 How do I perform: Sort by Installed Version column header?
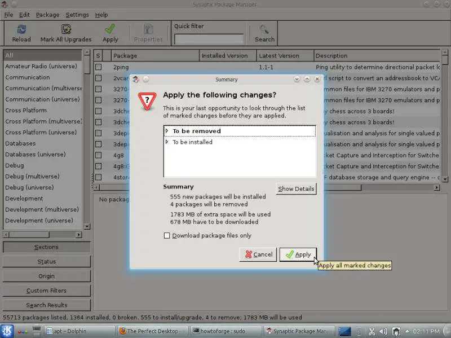[x=228, y=55]
